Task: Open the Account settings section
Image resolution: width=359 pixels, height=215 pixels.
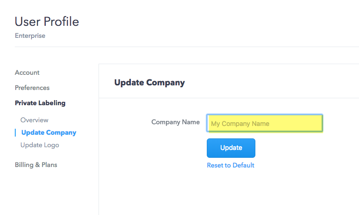Action: point(27,72)
